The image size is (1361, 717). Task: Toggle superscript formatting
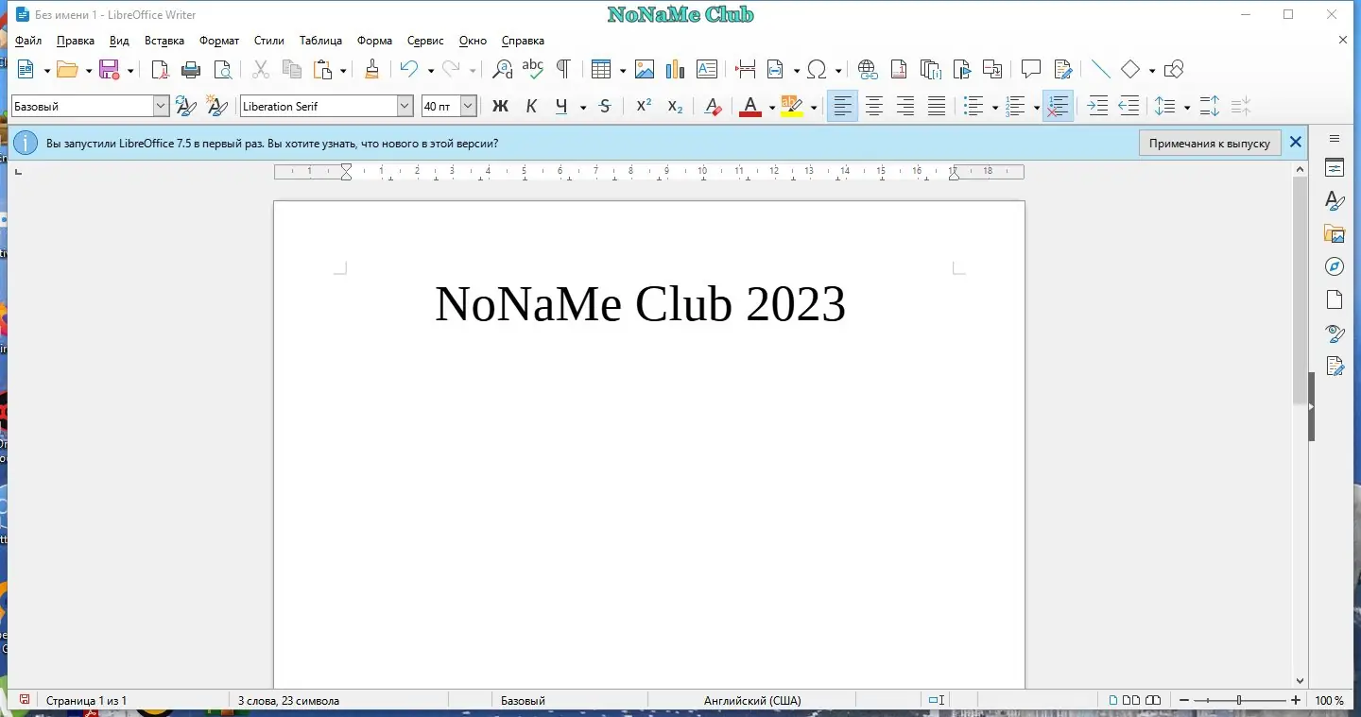[x=644, y=107]
